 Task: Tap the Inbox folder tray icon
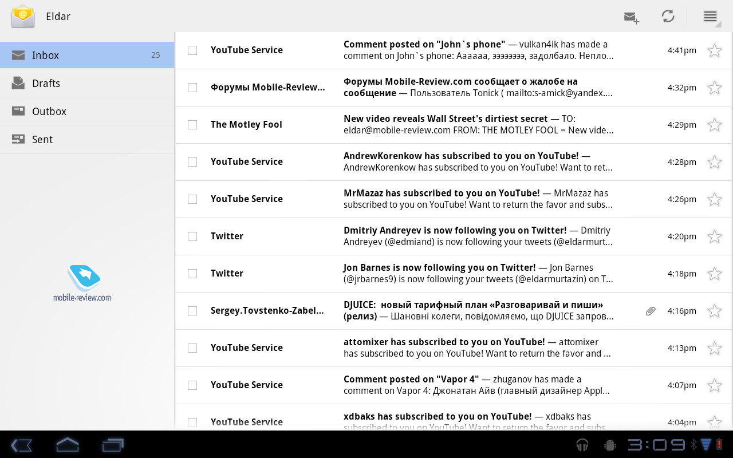(18, 55)
